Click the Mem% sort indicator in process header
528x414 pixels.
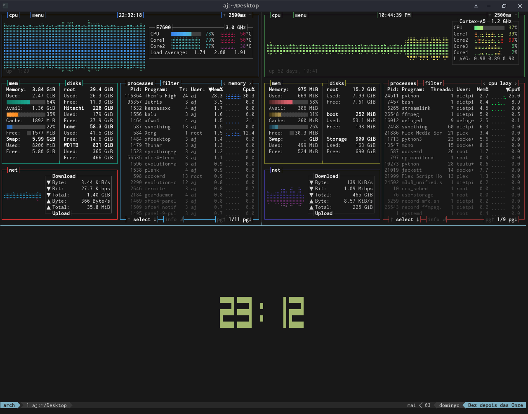click(x=211, y=89)
